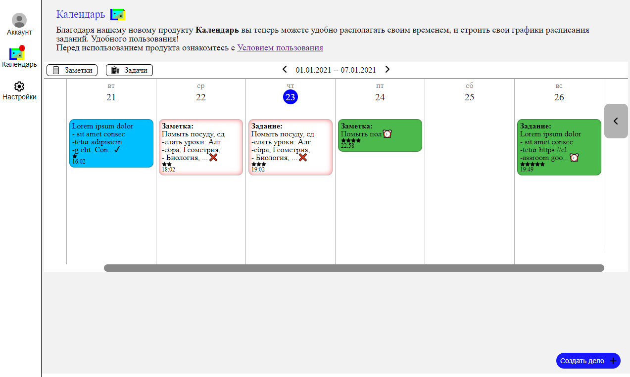The width and height of the screenshot is (630, 377).
Task: Select Аккаунт label in the sidebar
Action: tap(19, 32)
